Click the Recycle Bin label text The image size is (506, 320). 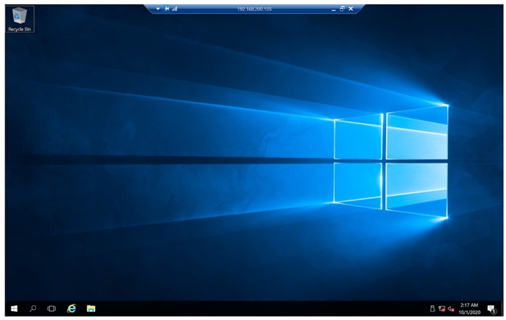[x=20, y=30]
